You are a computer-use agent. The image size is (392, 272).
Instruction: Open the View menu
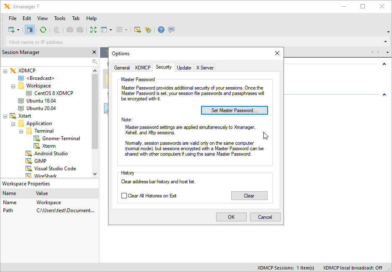[42, 18]
